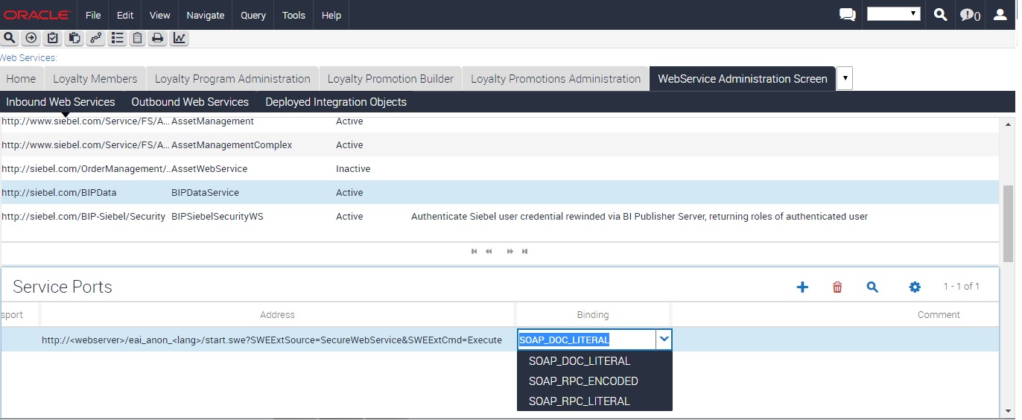Image resolution: width=1022 pixels, height=420 pixels.
Task: Open the screen tabs overflow dropdown arrow
Action: (x=845, y=78)
